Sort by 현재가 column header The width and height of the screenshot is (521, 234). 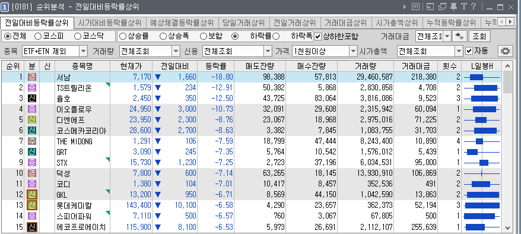131,66
